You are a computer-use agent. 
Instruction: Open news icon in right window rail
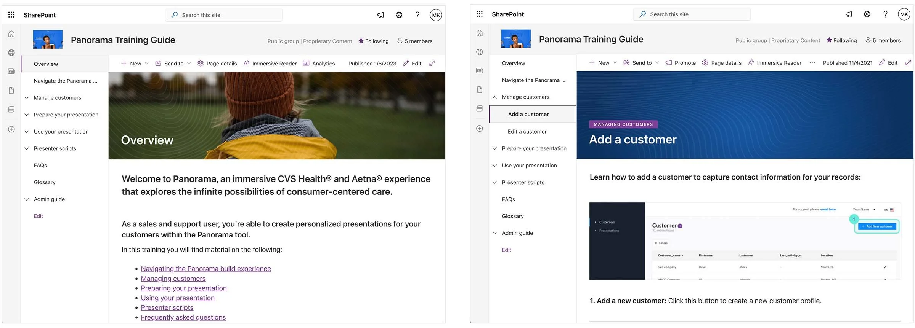pyautogui.click(x=480, y=70)
